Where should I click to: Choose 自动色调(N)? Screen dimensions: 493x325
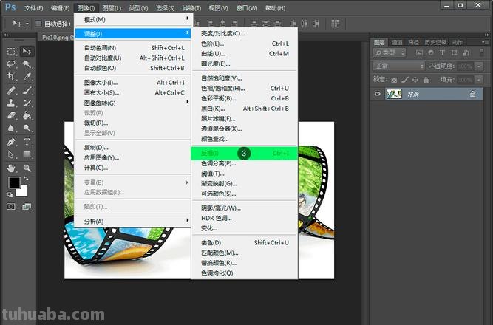(x=132, y=48)
